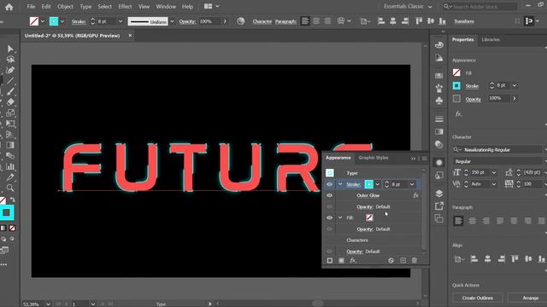547x307 pixels.
Task: Select the Gradient tool
Action: [10, 145]
